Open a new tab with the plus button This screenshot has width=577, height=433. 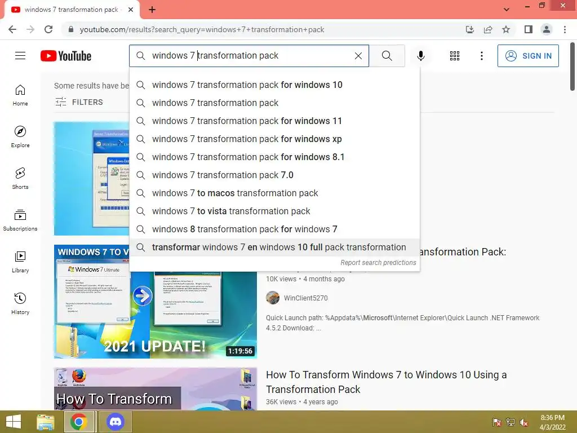pyautogui.click(x=152, y=10)
